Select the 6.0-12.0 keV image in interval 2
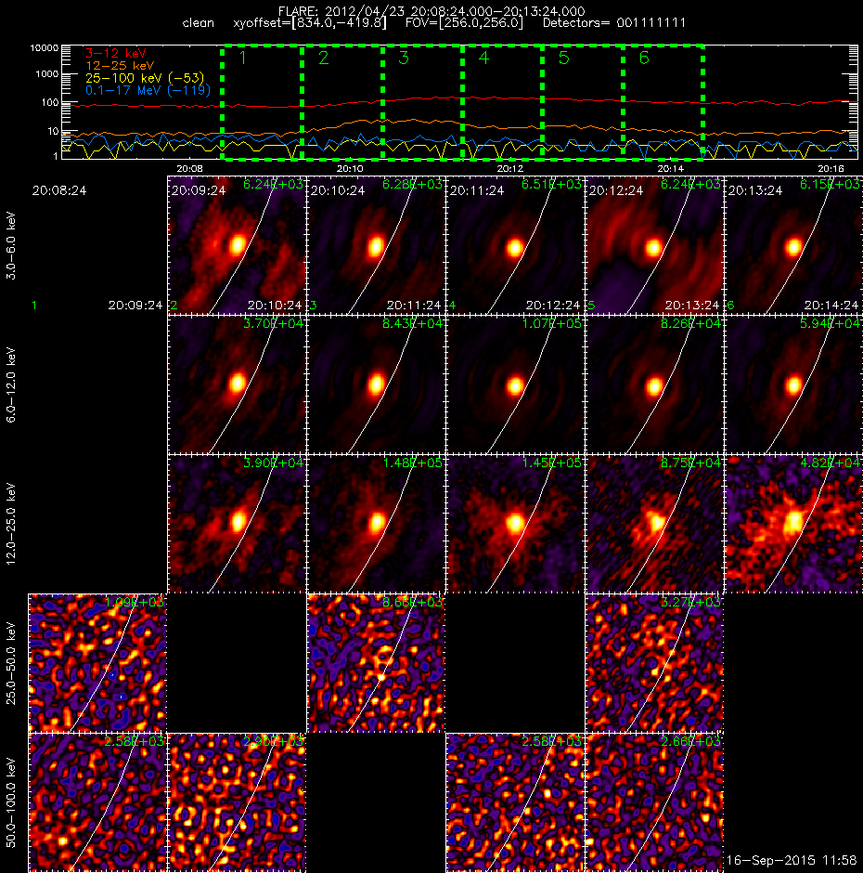 pos(237,384)
